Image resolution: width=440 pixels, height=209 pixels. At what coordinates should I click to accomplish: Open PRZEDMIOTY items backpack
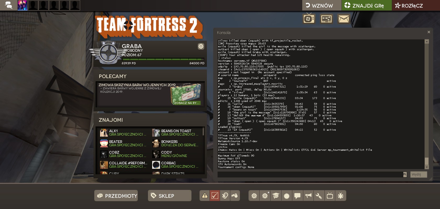click(116, 196)
